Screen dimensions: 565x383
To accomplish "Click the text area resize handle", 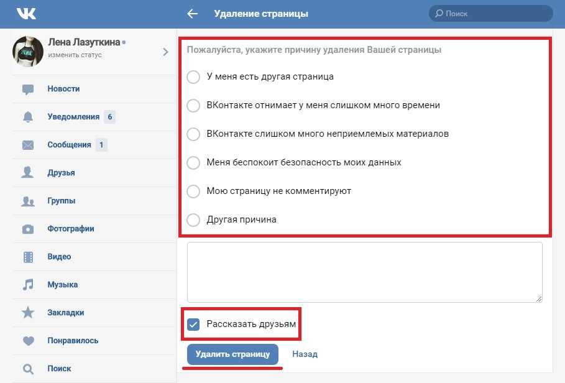I will click(539, 298).
